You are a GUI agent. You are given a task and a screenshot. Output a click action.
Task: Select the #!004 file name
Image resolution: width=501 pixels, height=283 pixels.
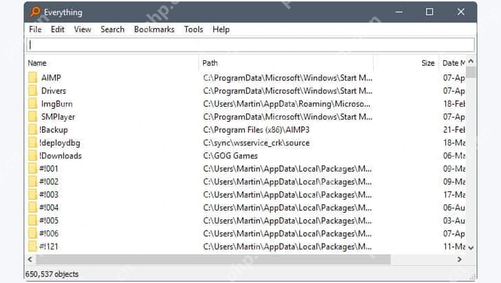[x=49, y=208]
